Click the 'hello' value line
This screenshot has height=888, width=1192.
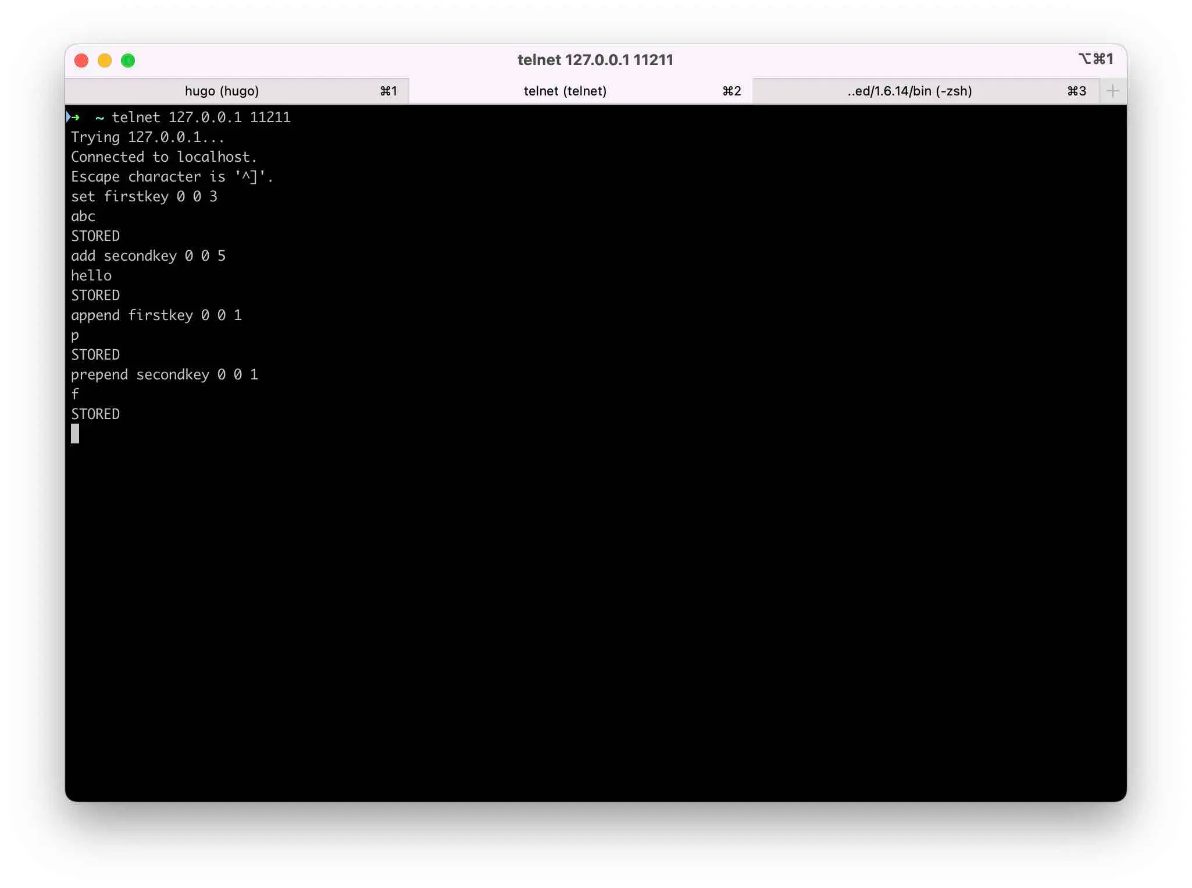click(91, 276)
